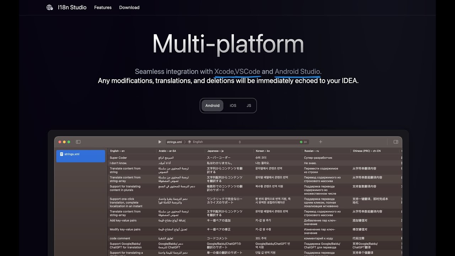Click the 'コードコメント' Japanese cell

click(217, 239)
